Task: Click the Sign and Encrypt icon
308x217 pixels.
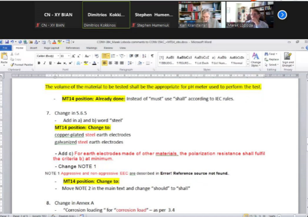Action: [x=288, y=59]
